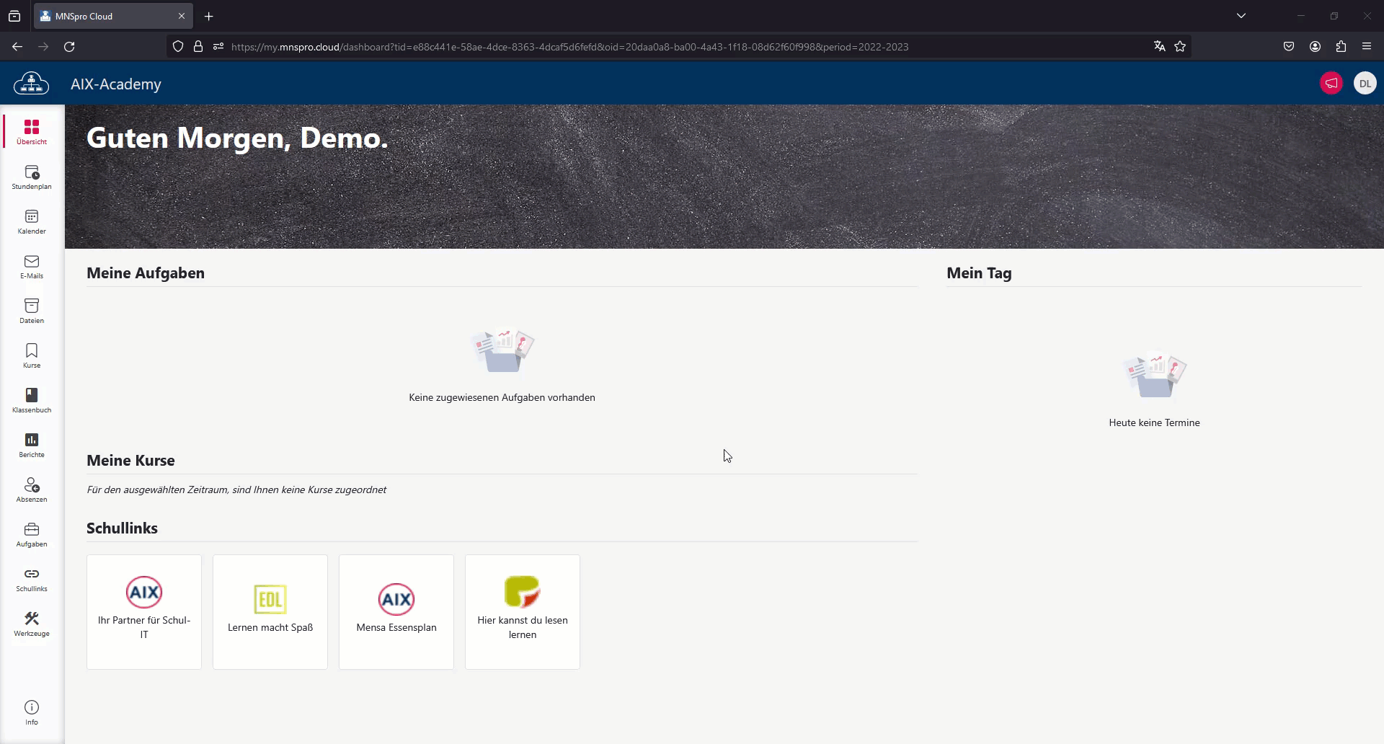Bookmark this page with star icon
1384x744 pixels.
click(x=1180, y=47)
